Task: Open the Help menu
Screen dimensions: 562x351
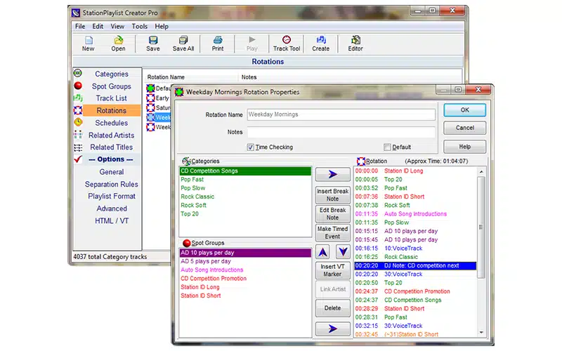Action: coord(162,27)
